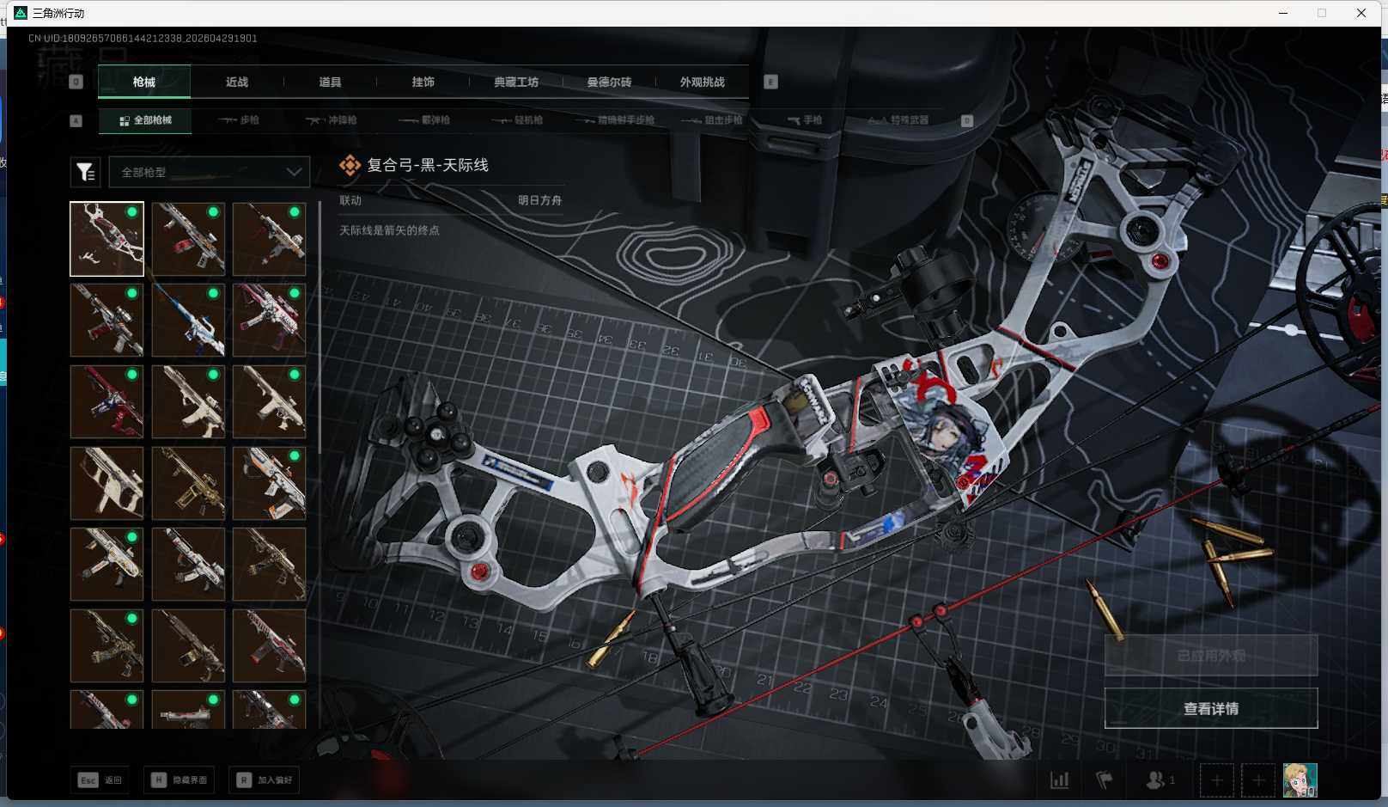Viewport: 1388px width, 807px height.
Task: Select the second row, first column skin thumbnail
Action: point(107,321)
